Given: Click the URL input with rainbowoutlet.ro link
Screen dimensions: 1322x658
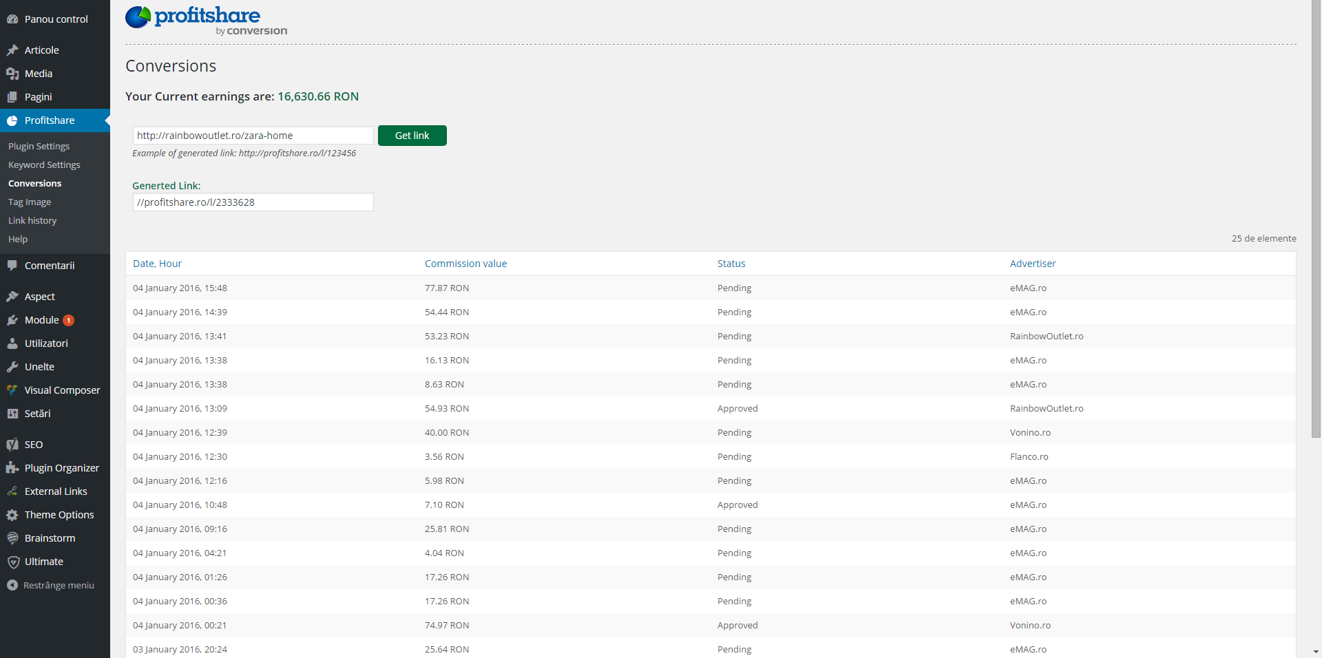Looking at the screenshot, I should pos(253,136).
